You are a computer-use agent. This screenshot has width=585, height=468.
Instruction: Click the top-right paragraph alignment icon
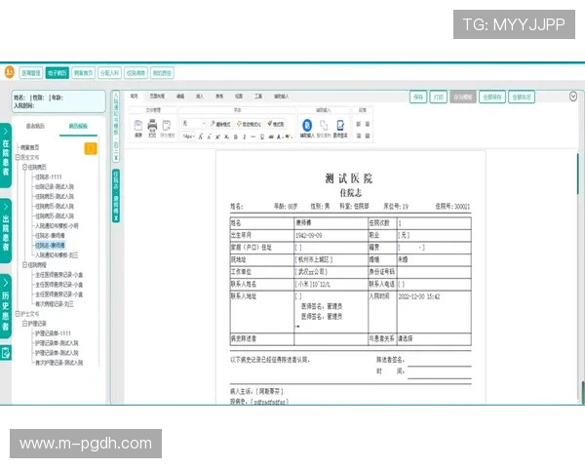click(x=368, y=124)
